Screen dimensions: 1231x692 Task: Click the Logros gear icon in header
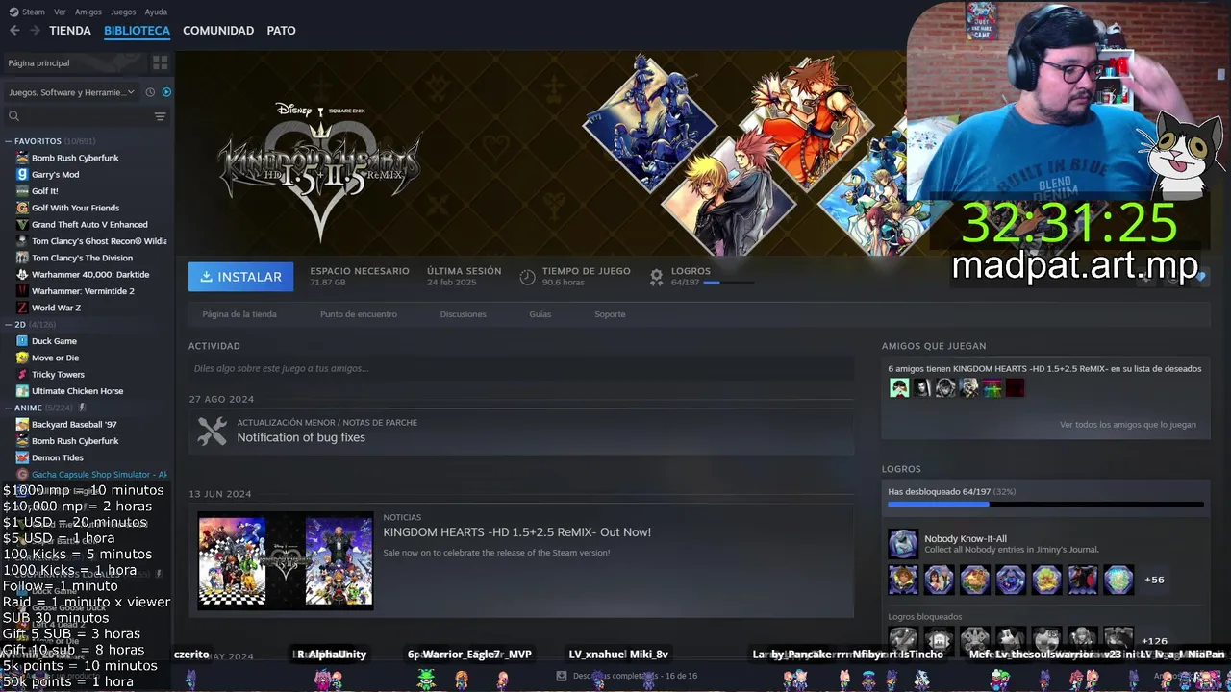click(656, 277)
